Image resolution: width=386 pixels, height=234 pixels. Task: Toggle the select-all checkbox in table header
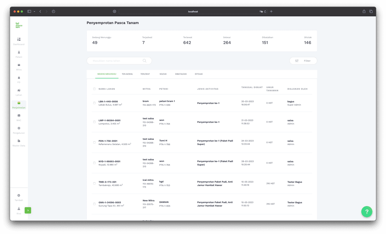pyautogui.click(x=94, y=89)
